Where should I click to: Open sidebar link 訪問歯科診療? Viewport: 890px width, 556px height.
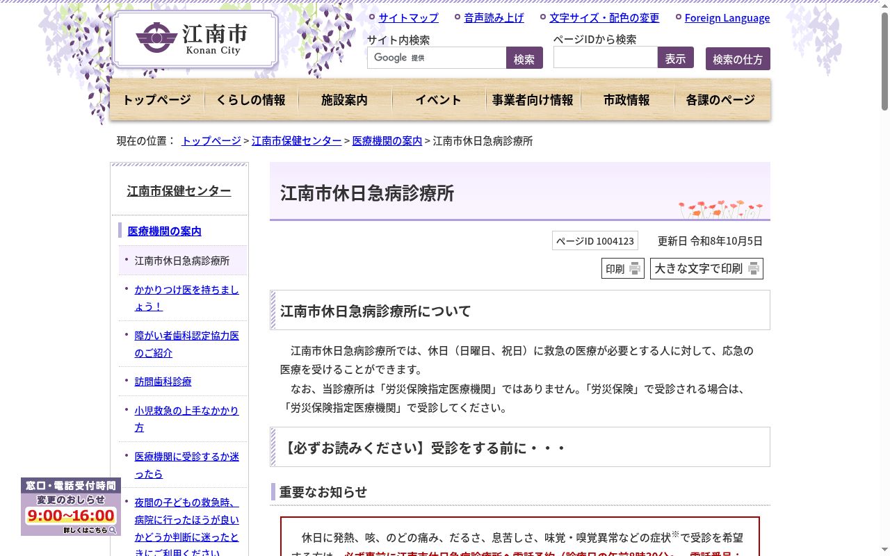163,382
